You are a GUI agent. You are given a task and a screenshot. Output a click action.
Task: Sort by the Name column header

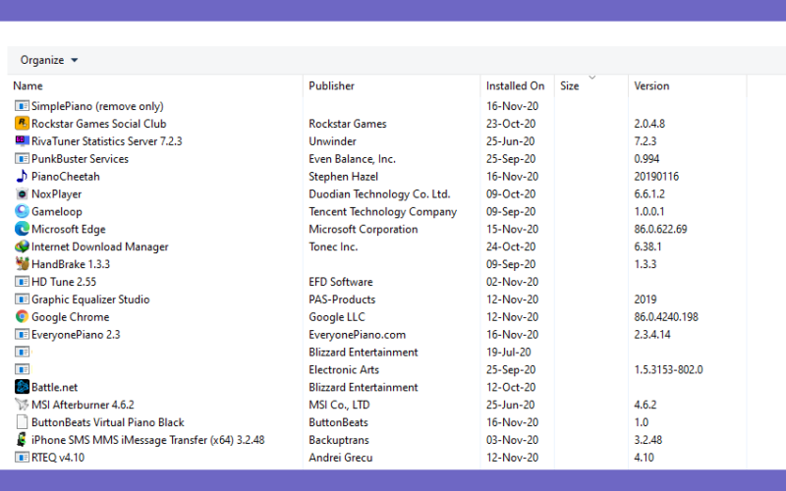(28, 85)
